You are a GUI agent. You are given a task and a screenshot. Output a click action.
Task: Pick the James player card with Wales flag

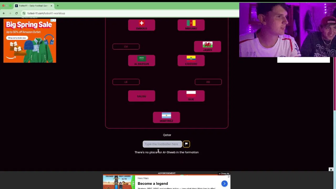tap(207, 46)
